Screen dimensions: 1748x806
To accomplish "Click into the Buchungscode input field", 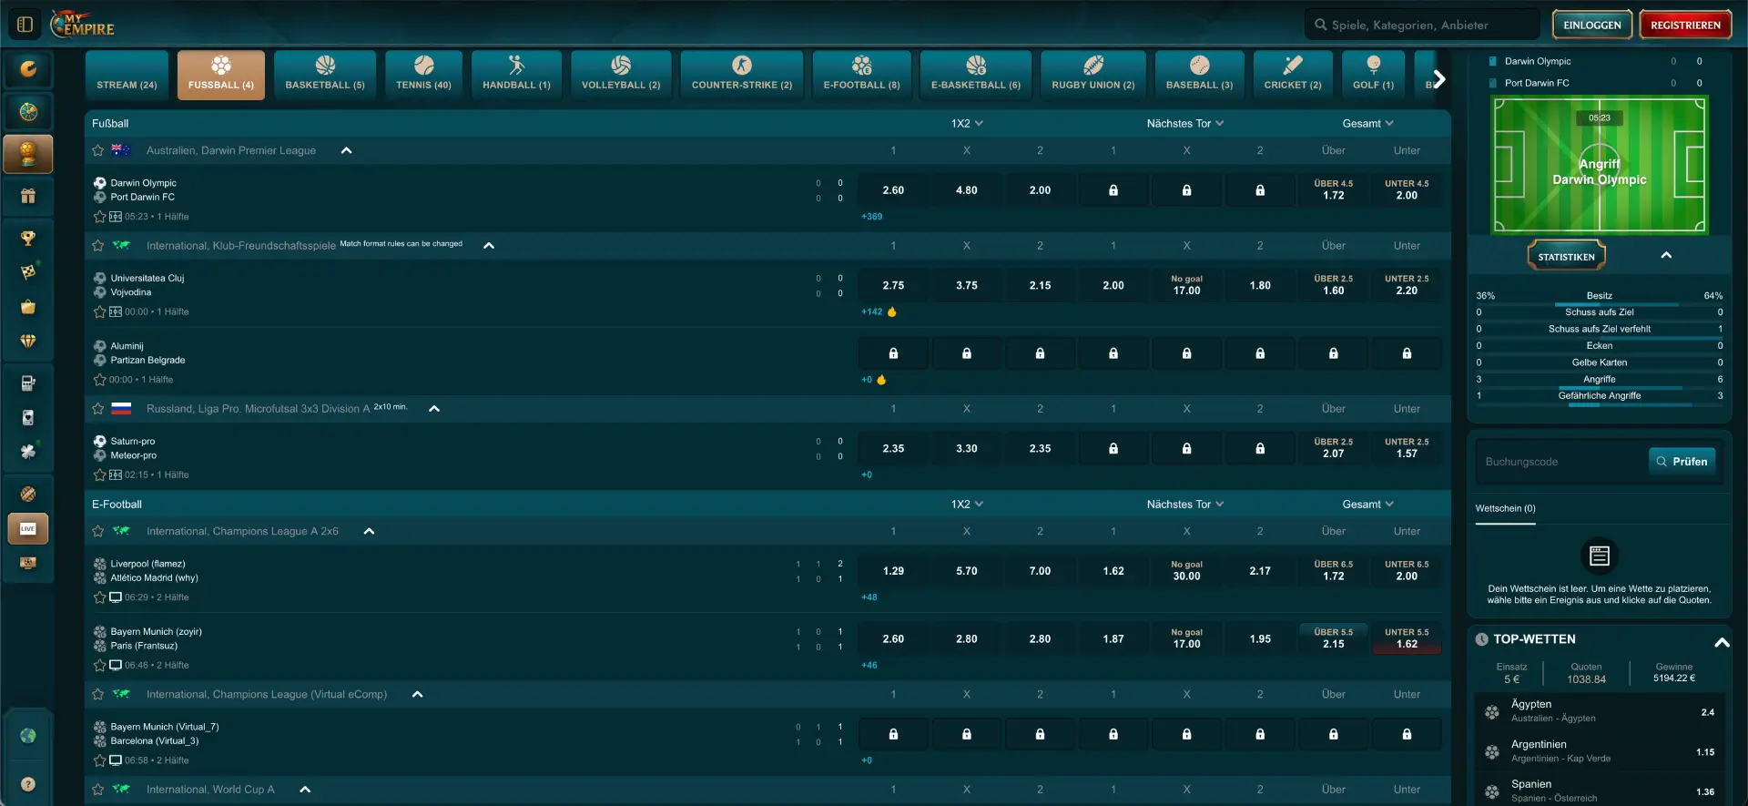I will (x=1560, y=462).
